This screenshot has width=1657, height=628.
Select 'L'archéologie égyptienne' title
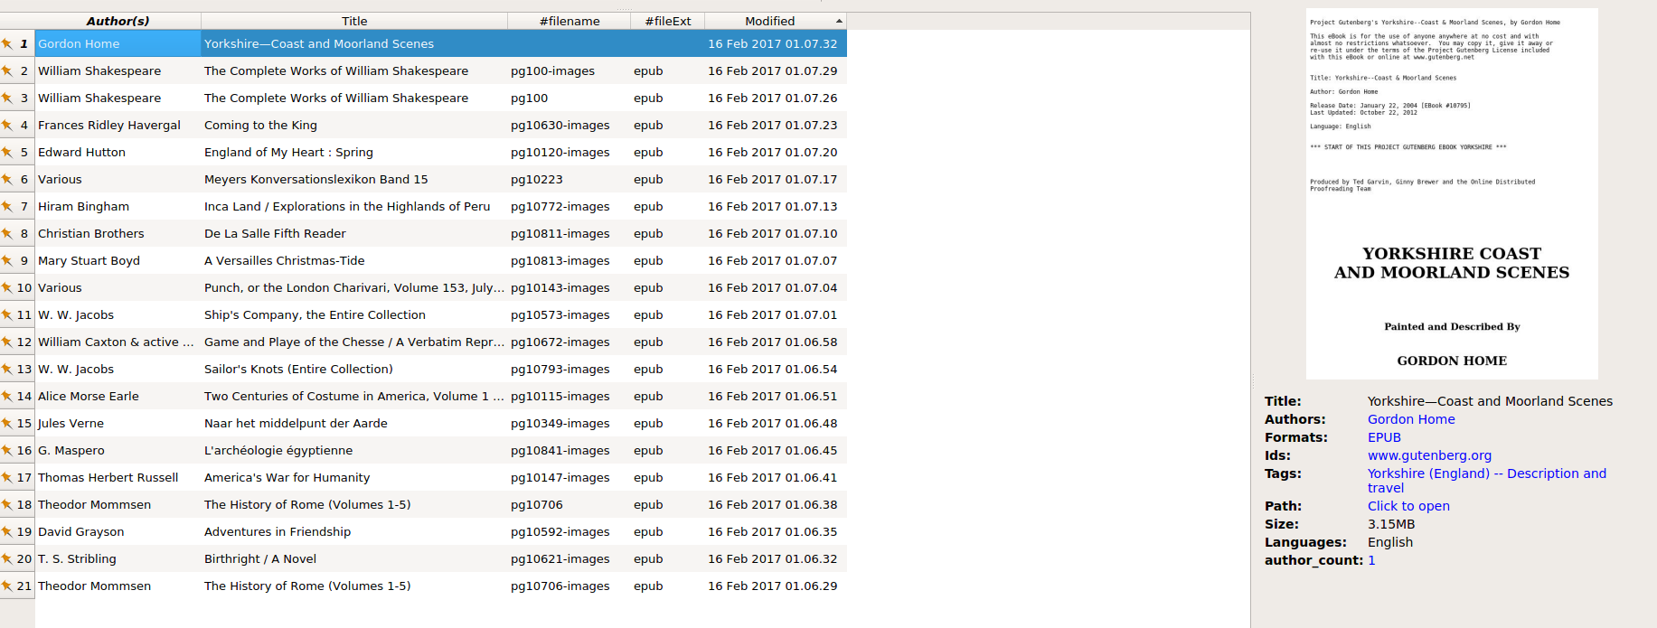[354, 450]
